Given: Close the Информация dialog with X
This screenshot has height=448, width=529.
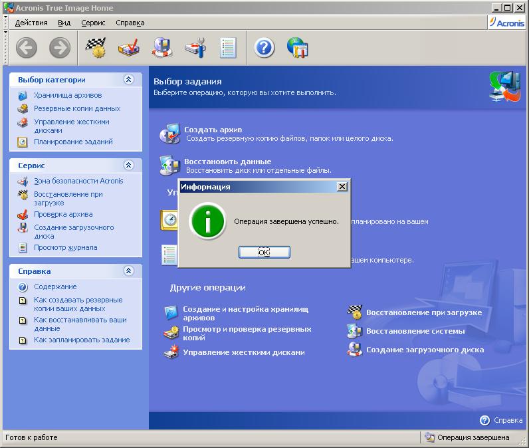Looking at the screenshot, I should click(x=342, y=187).
